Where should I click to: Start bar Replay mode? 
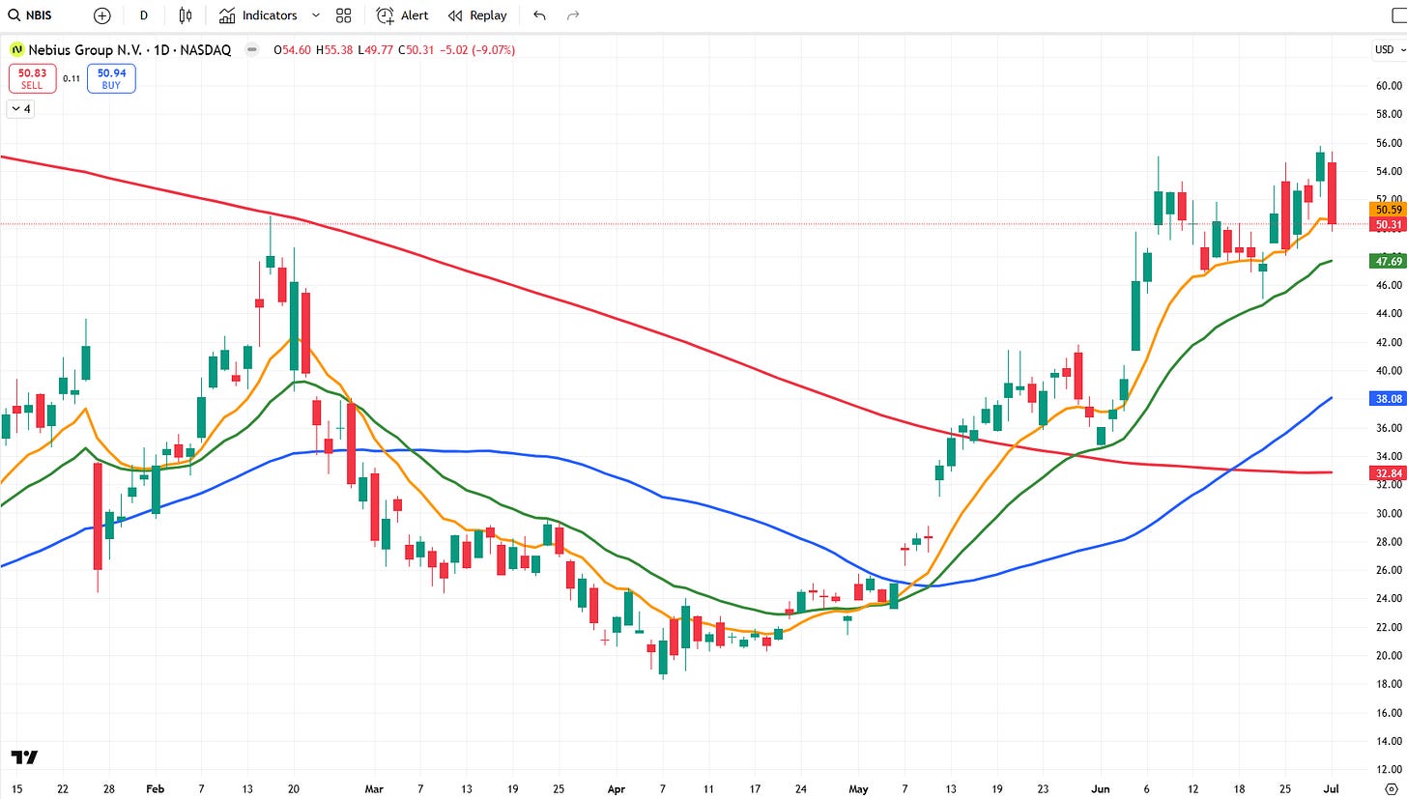coord(477,15)
